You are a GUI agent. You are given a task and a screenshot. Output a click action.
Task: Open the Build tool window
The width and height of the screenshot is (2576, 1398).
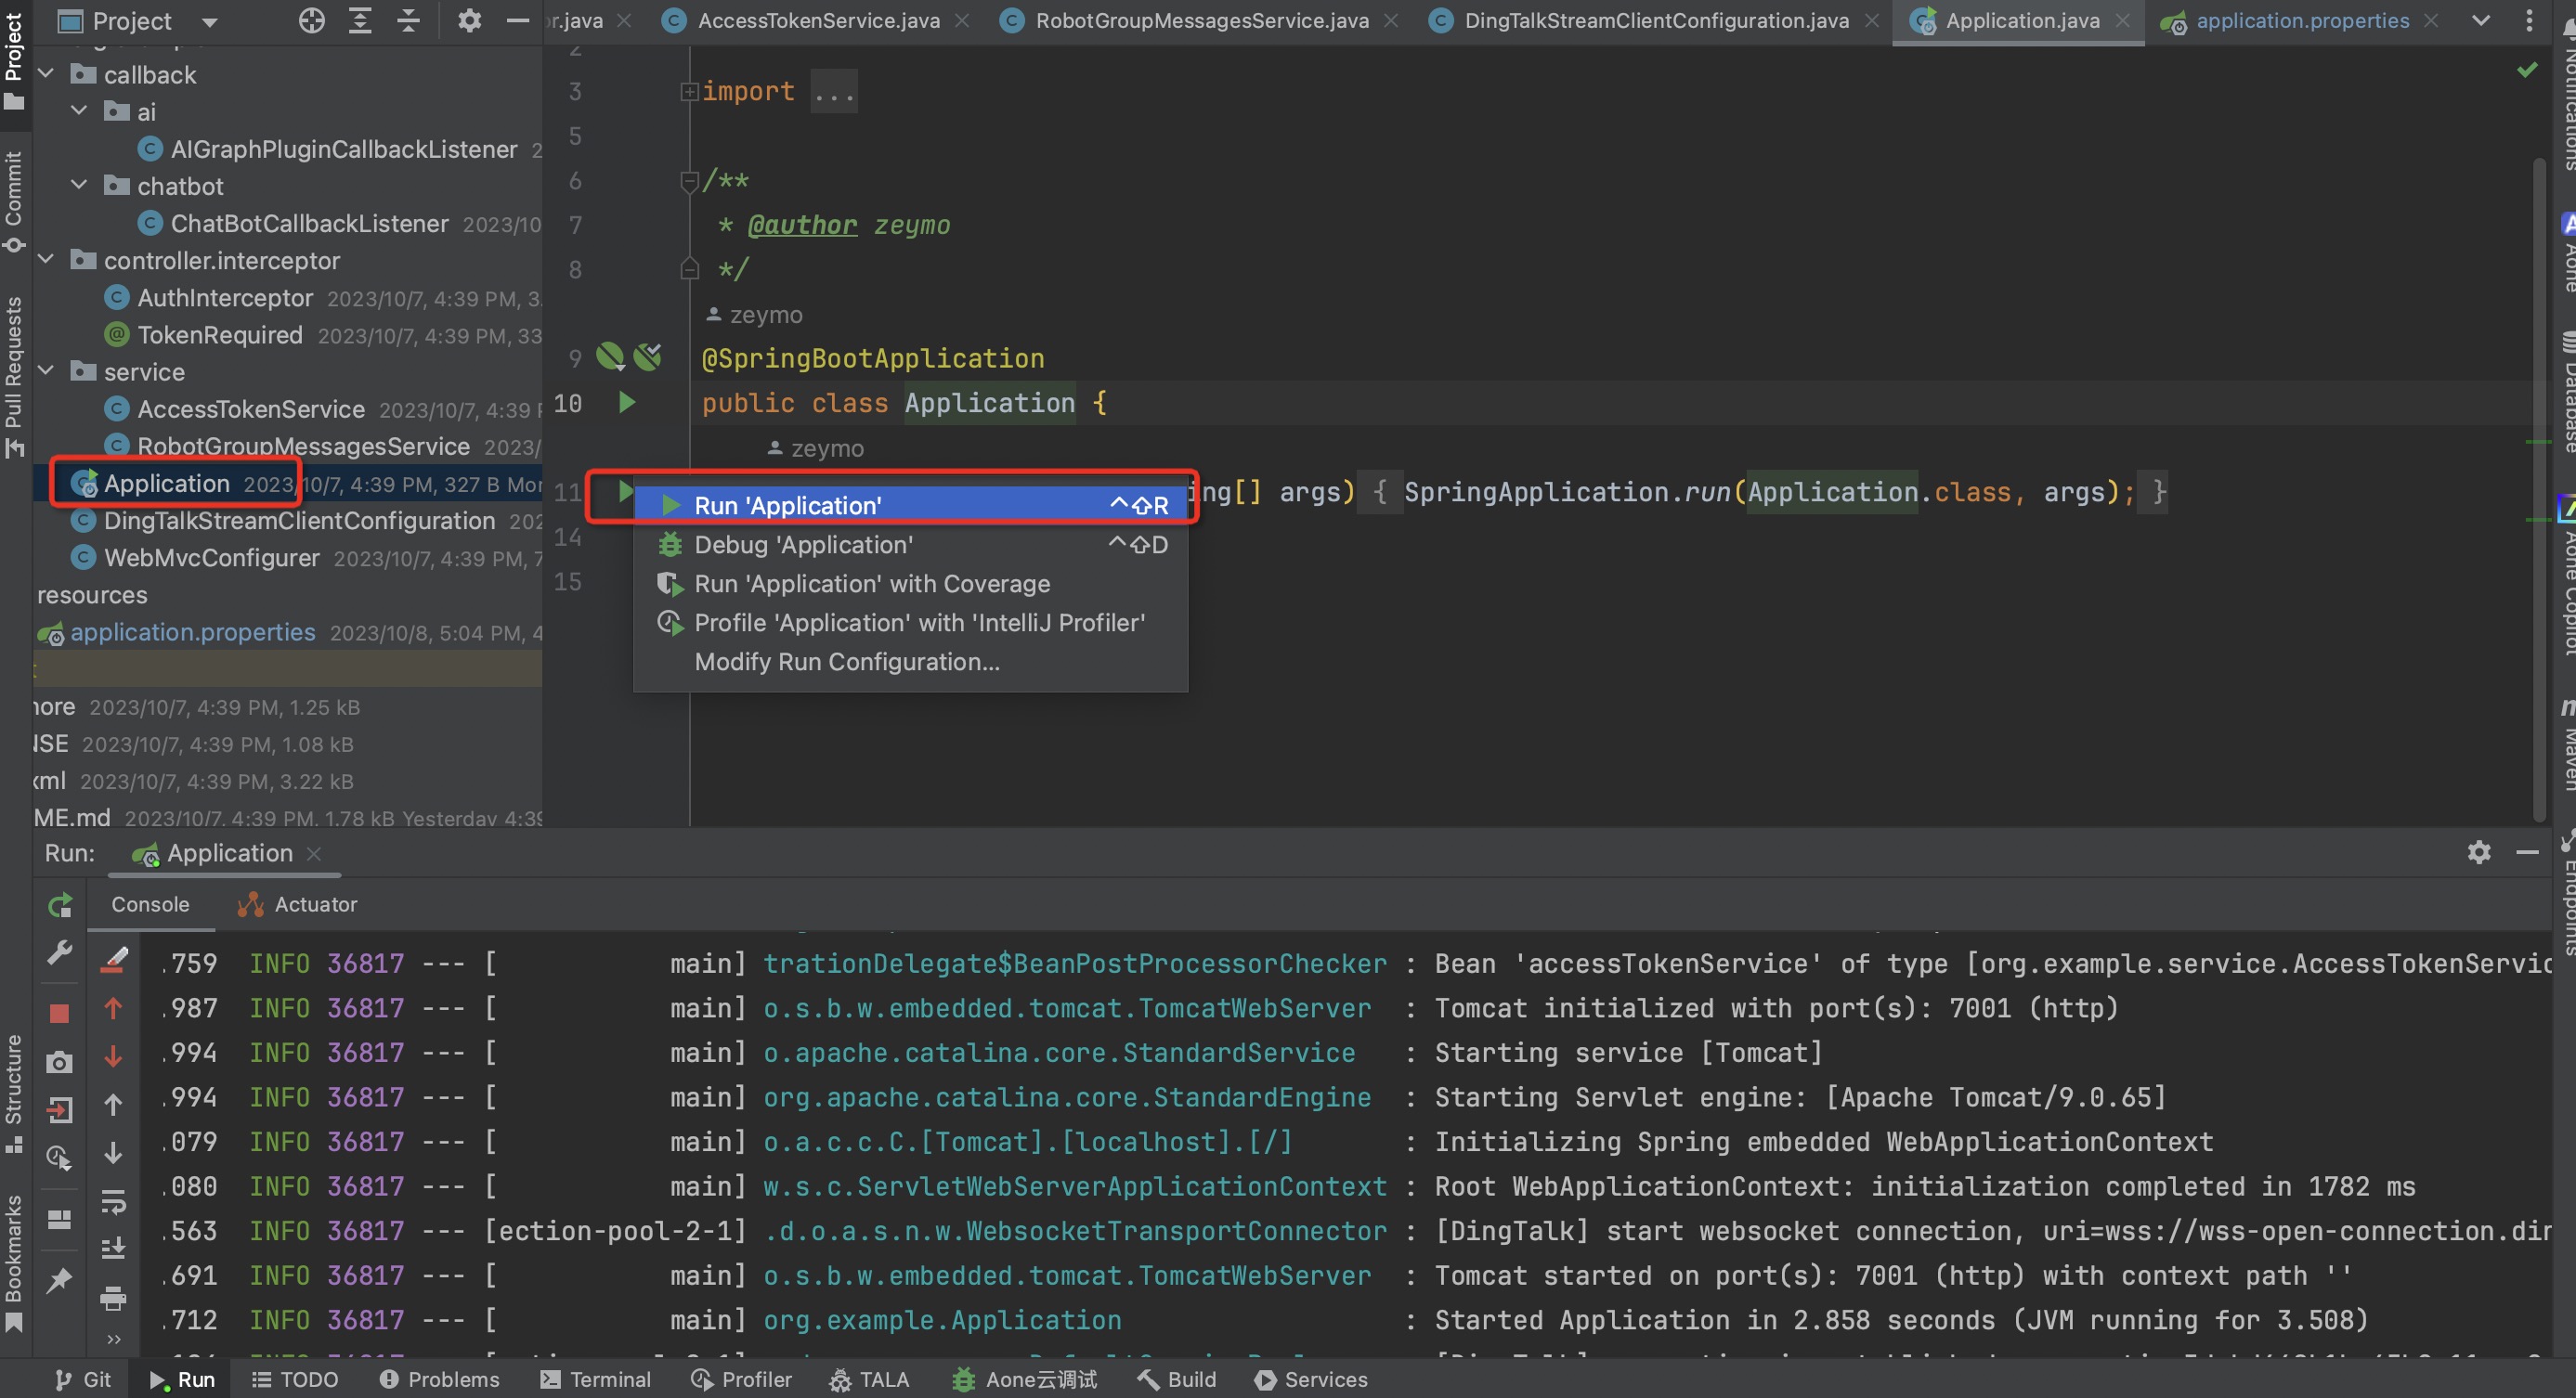[x=1176, y=1379]
